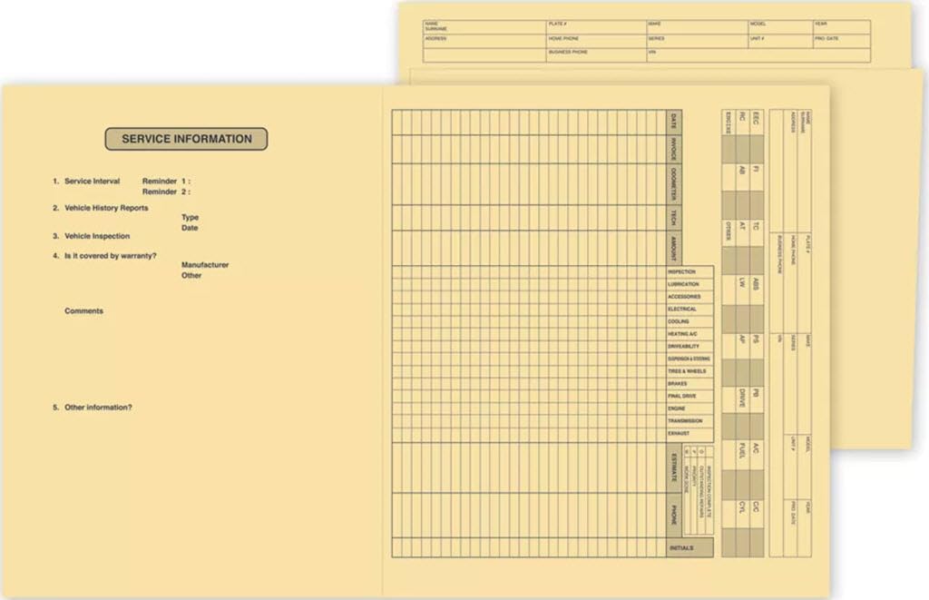929x600 pixels.
Task: Click 'Is it covered by warranty?' question
Action: 110,256
